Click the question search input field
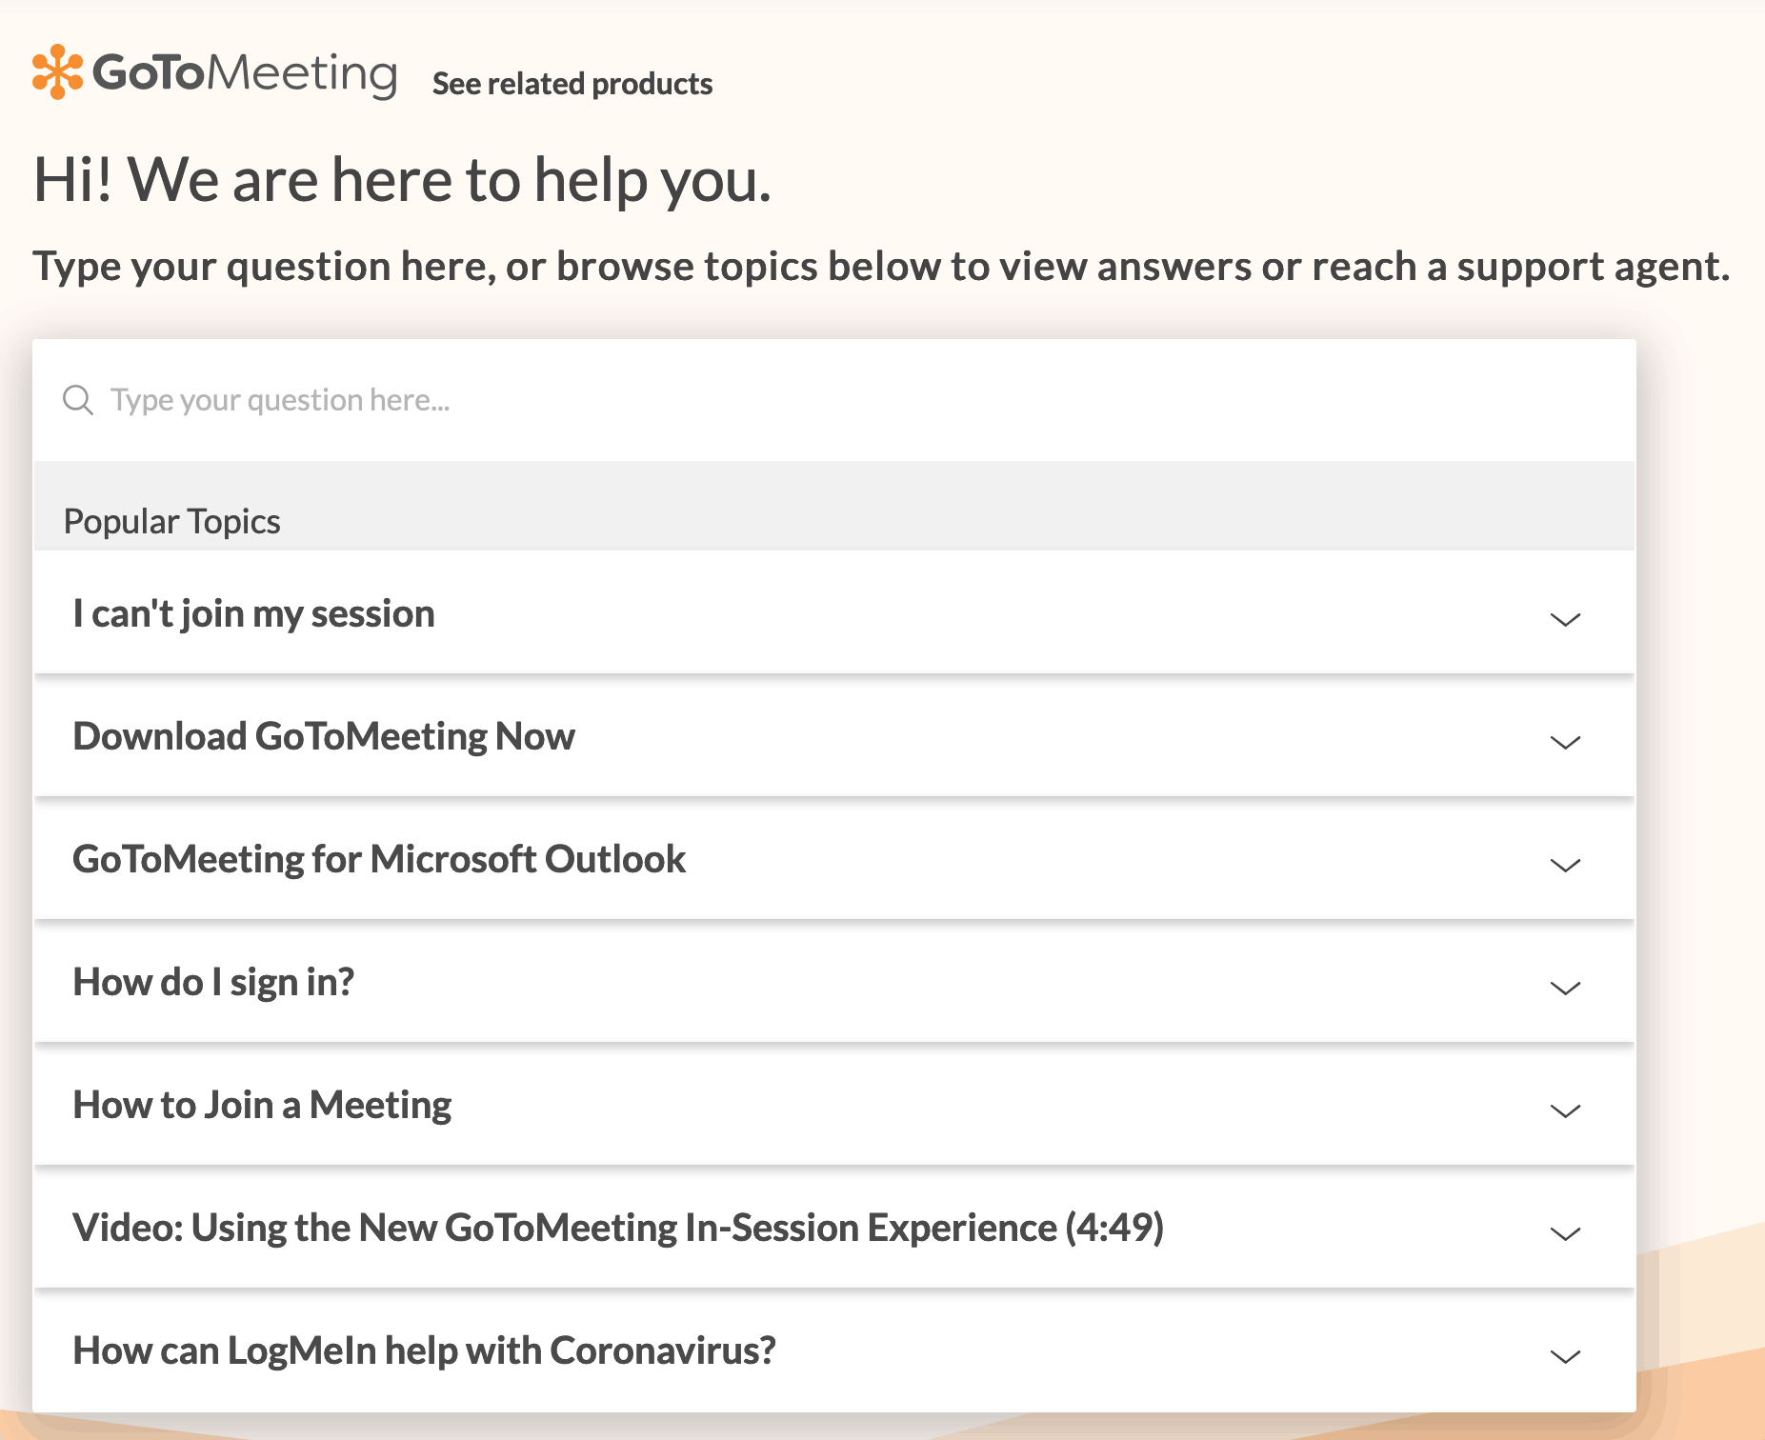The height and width of the screenshot is (1440, 1765). tap(476, 399)
